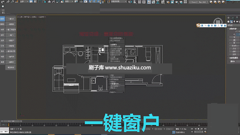The image size is (240, 135).
Task: Open the project path dropdown
Action: pyautogui.click(x=199, y=2)
